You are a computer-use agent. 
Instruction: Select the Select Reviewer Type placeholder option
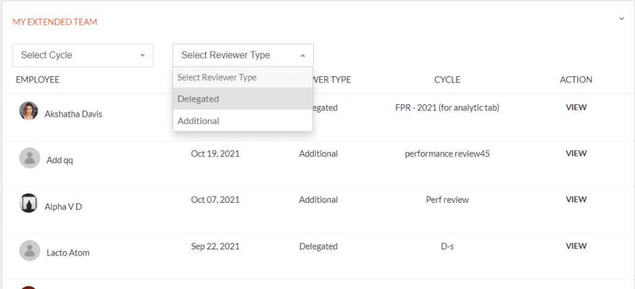tap(242, 78)
